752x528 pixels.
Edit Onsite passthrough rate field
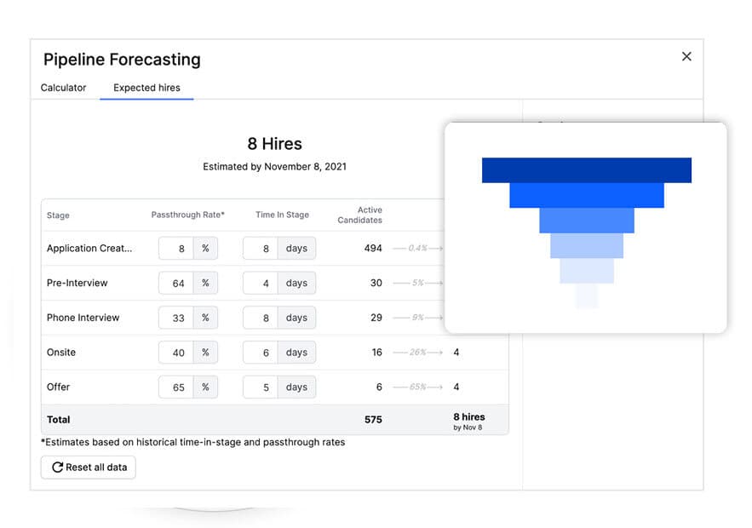(x=176, y=353)
